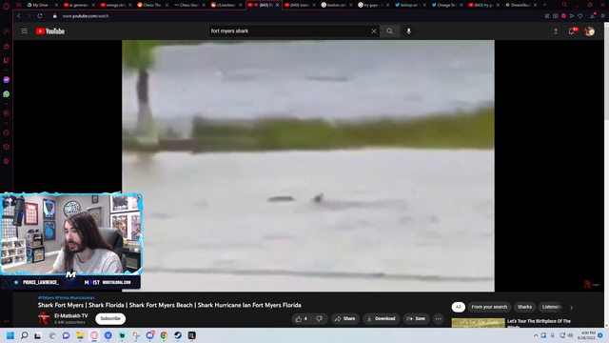Screen dimensions: 609x343
Task: Like the video with thumbs up
Action: point(302,319)
